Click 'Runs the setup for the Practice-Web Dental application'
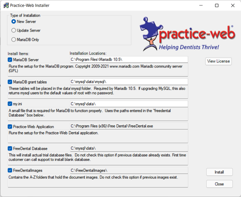This screenshot has height=197, width=241. click(x=54, y=133)
